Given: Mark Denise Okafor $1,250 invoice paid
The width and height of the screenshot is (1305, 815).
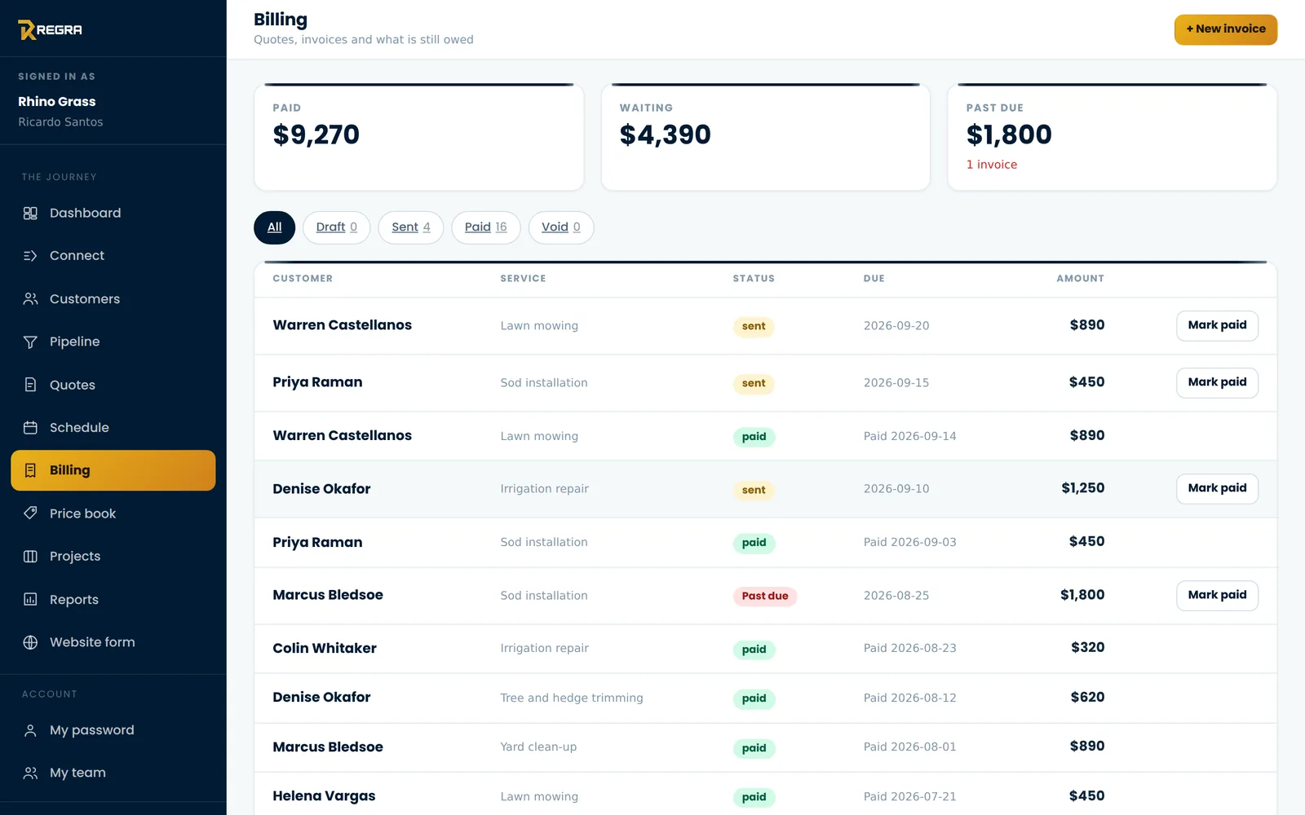Looking at the screenshot, I should pyautogui.click(x=1217, y=488).
